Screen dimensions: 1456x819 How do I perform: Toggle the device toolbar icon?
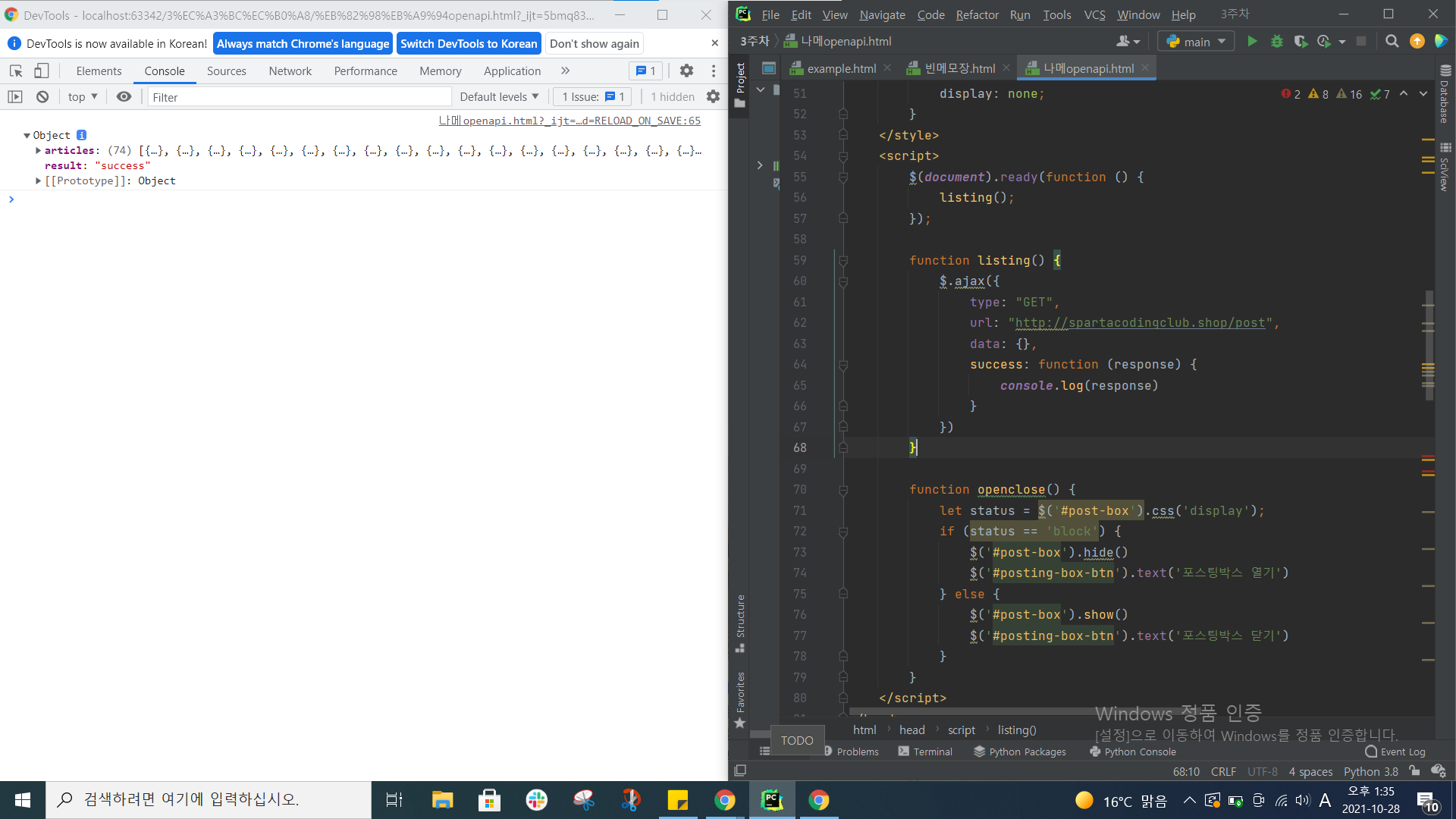pyautogui.click(x=42, y=71)
